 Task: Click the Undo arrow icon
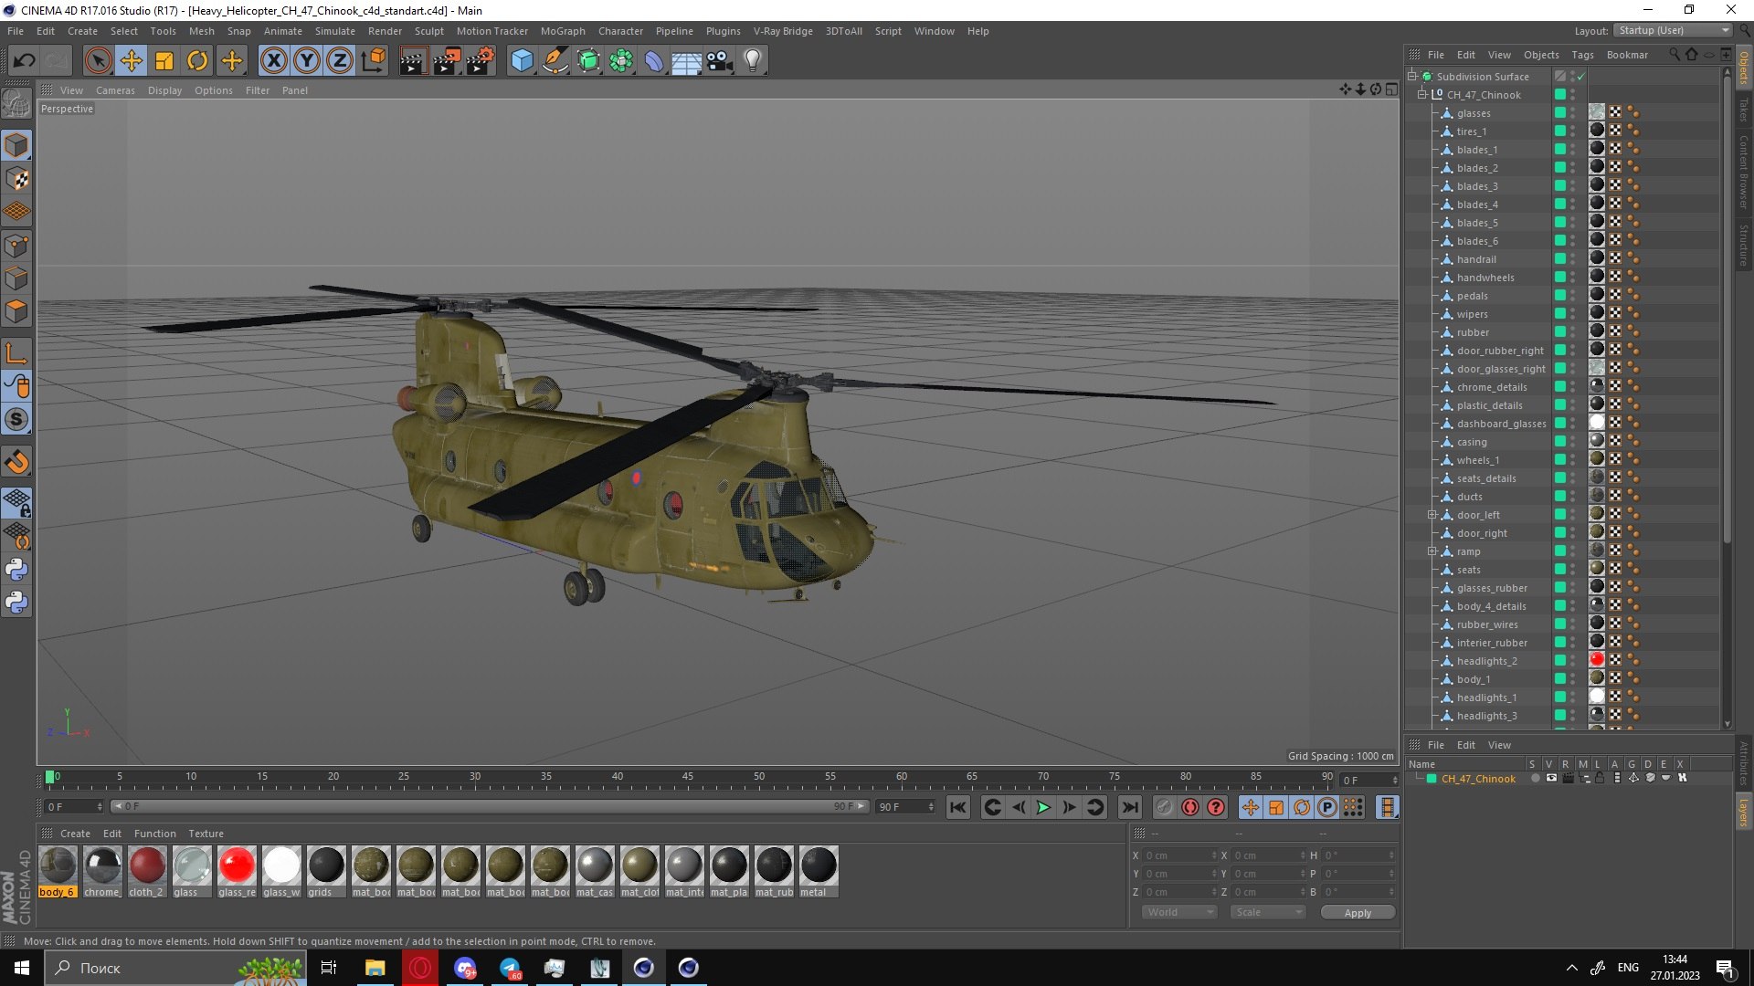(25, 61)
